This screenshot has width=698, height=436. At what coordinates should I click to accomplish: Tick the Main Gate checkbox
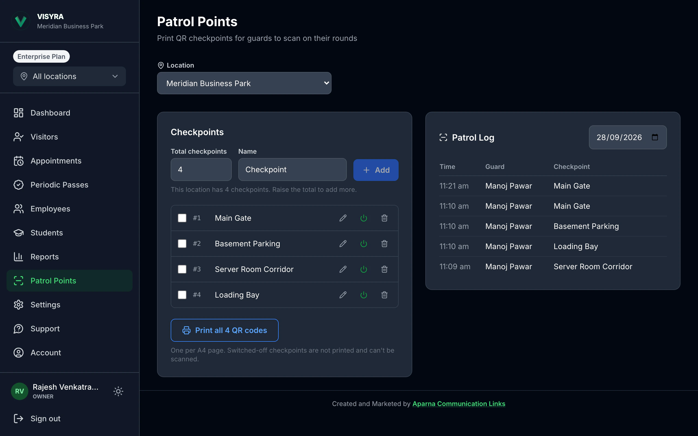[182, 218]
